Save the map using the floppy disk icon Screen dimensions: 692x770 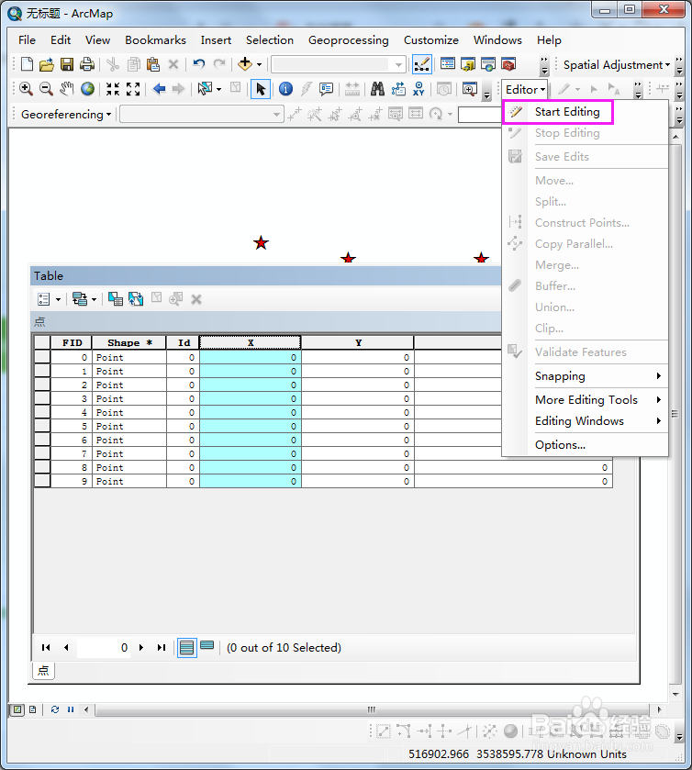point(67,64)
